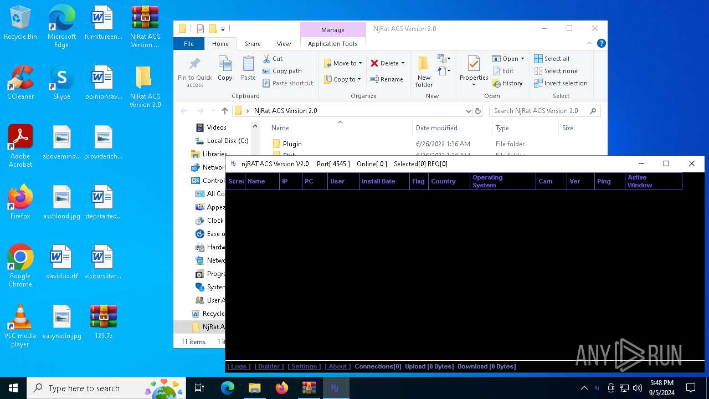Click the Search NjRat ACS Version 2.0 field
This screenshot has width=709, height=399.
(x=544, y=111)
